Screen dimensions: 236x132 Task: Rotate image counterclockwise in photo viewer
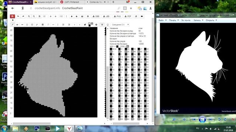tap(219, 119)
